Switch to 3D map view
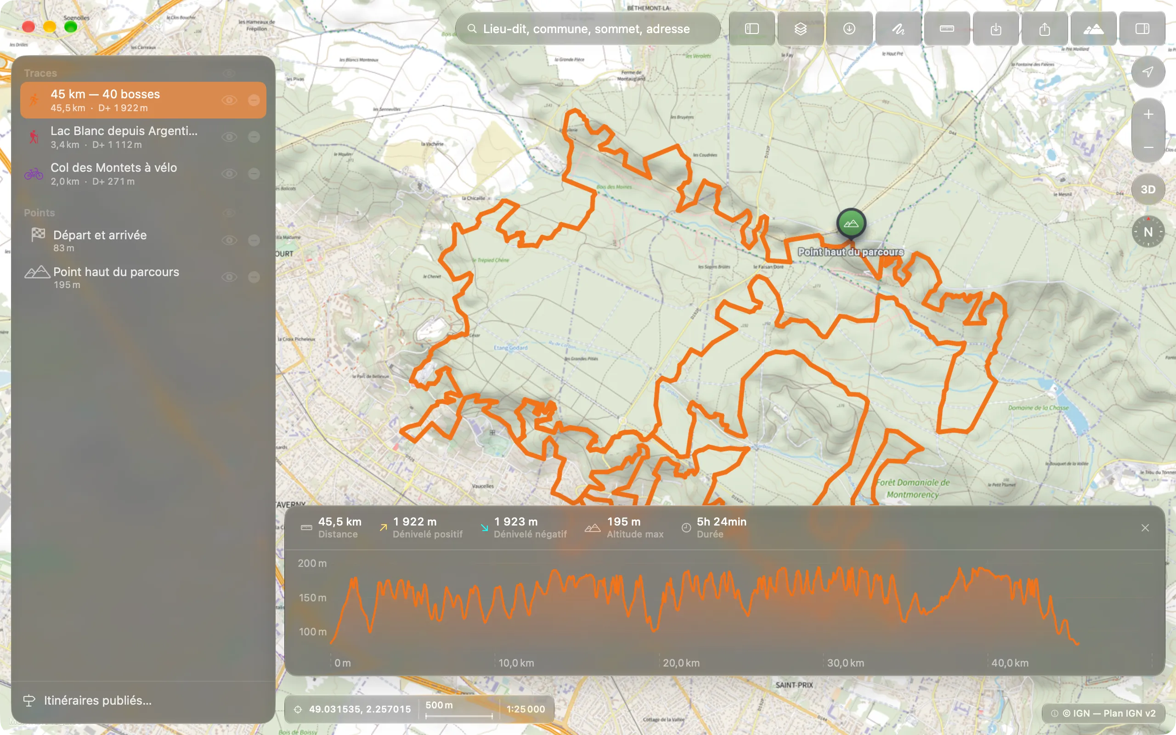The height and width of the screenshot is (735, 1176). pos(1148,190)
